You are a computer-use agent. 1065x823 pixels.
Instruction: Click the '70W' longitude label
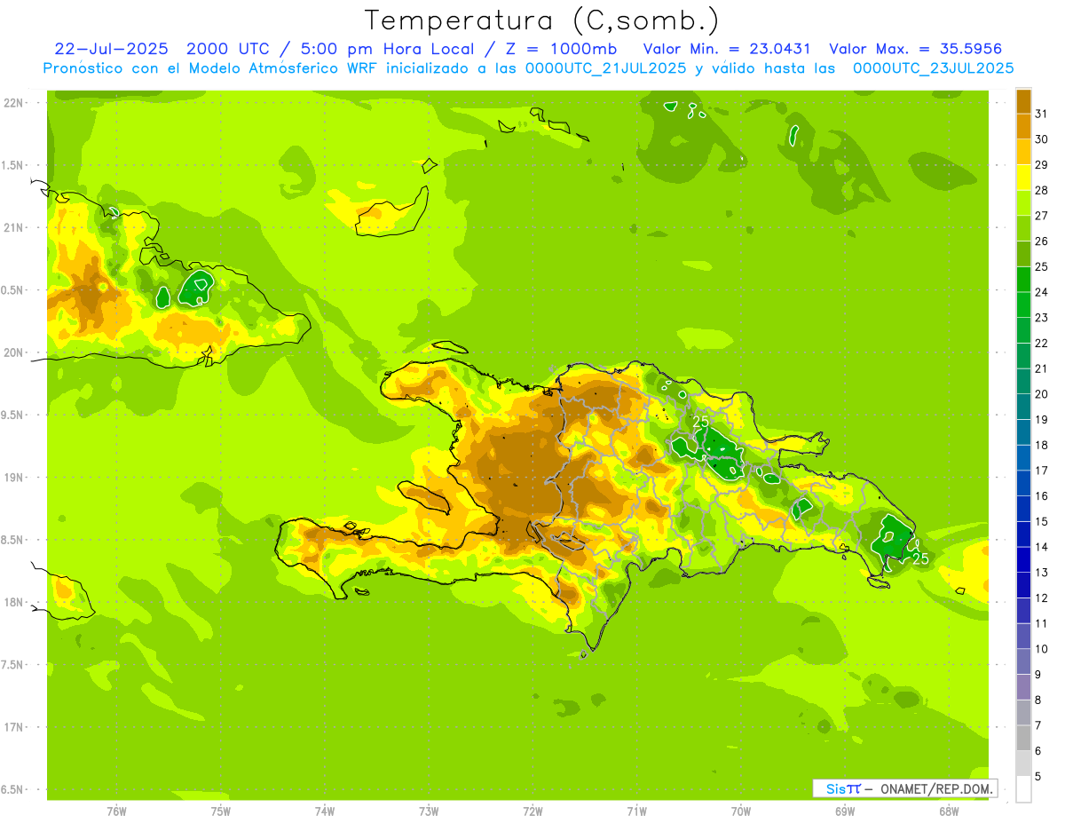pyautogui.click(x=741, y=811)
